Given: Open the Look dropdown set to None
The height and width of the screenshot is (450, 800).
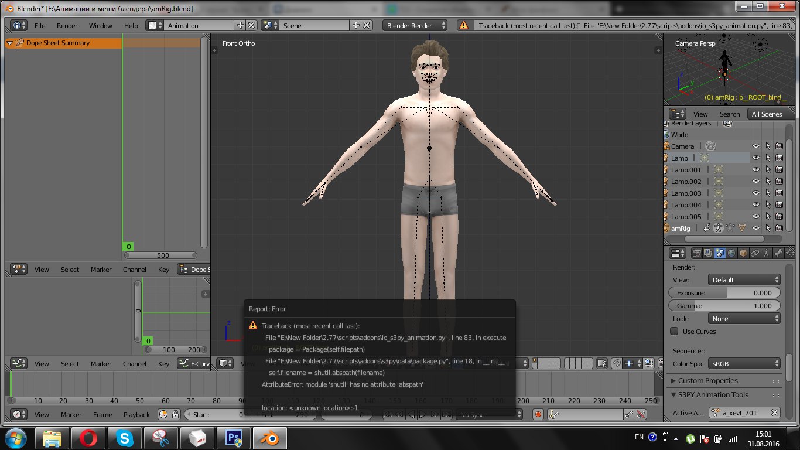Looking at the screenshot, I should (x=744, y=318).
